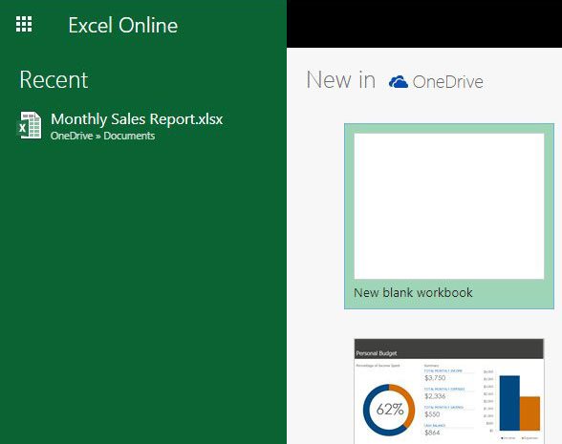Screen dimensions: 562x444
Task: Open the app launcher grid icon
Action: pos(24,24)
